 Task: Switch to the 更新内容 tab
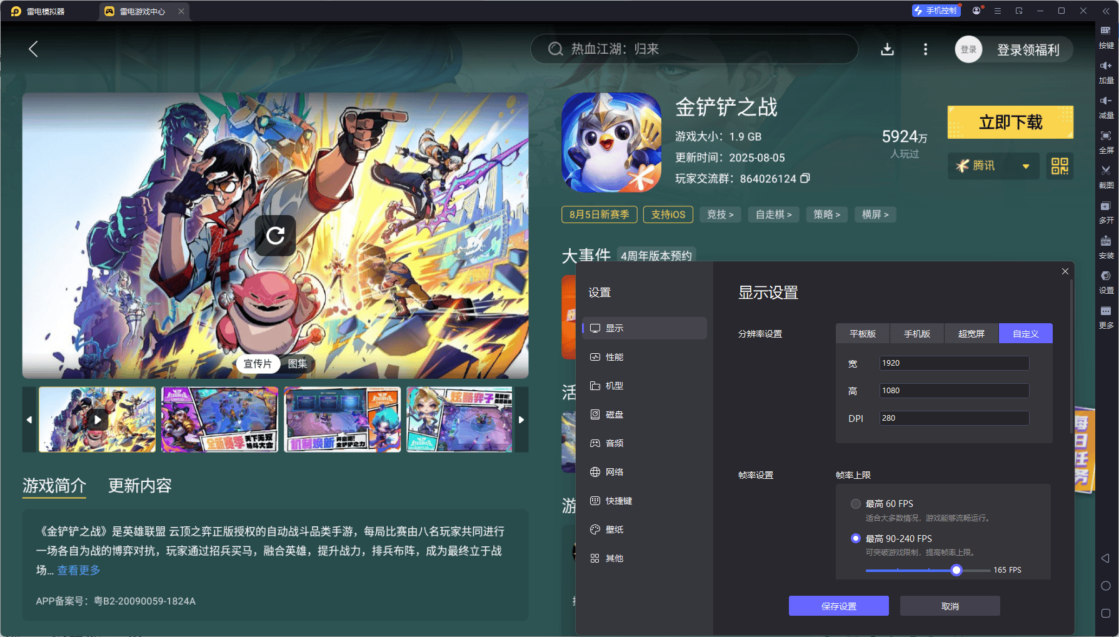[x=139, y=486]
